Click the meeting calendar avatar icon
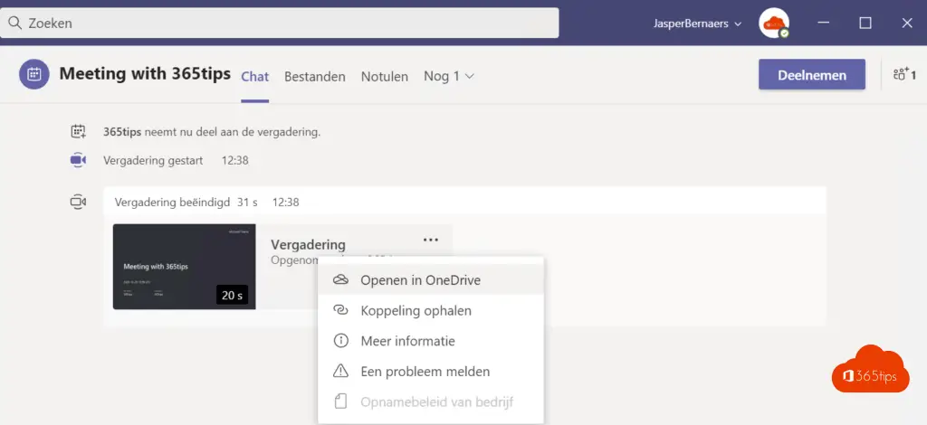This screenshot has height=425, width=927. pos(34,74)
